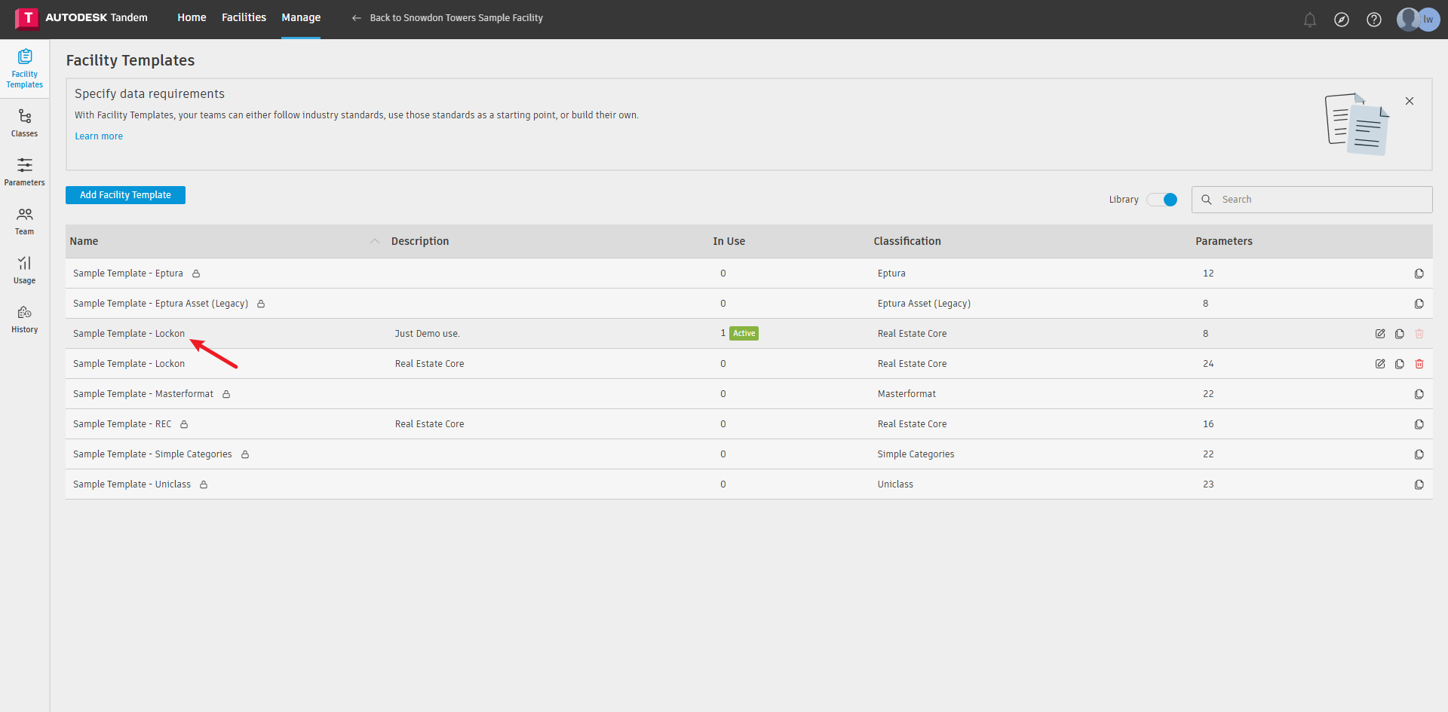
Task: Click the green Active badge
Action: pos(744,334)
